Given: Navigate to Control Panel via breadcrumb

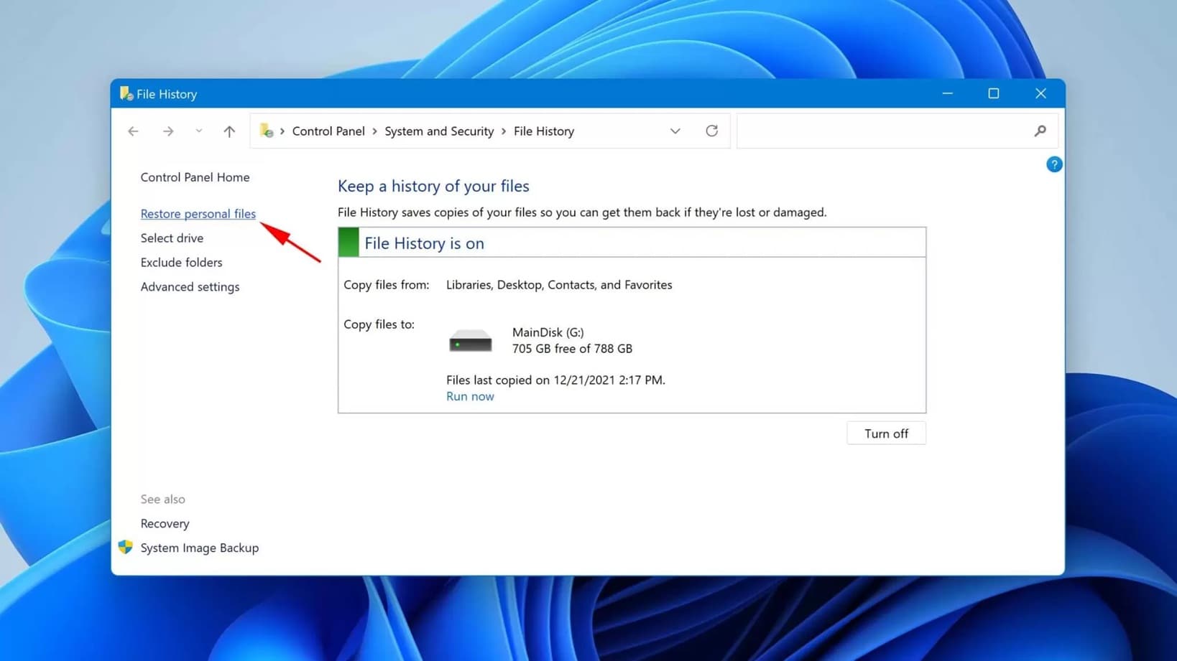Looking at the screenshot, I should pos(328,131).
